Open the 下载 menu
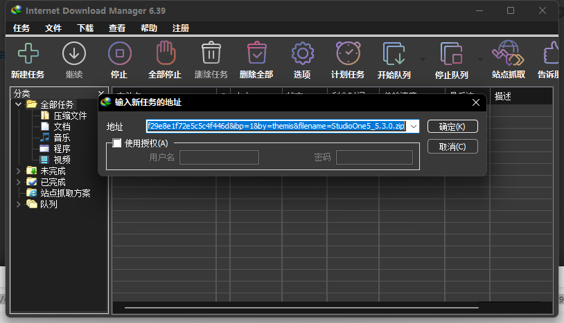The image size is (564, 323). (x=85, y=28)
